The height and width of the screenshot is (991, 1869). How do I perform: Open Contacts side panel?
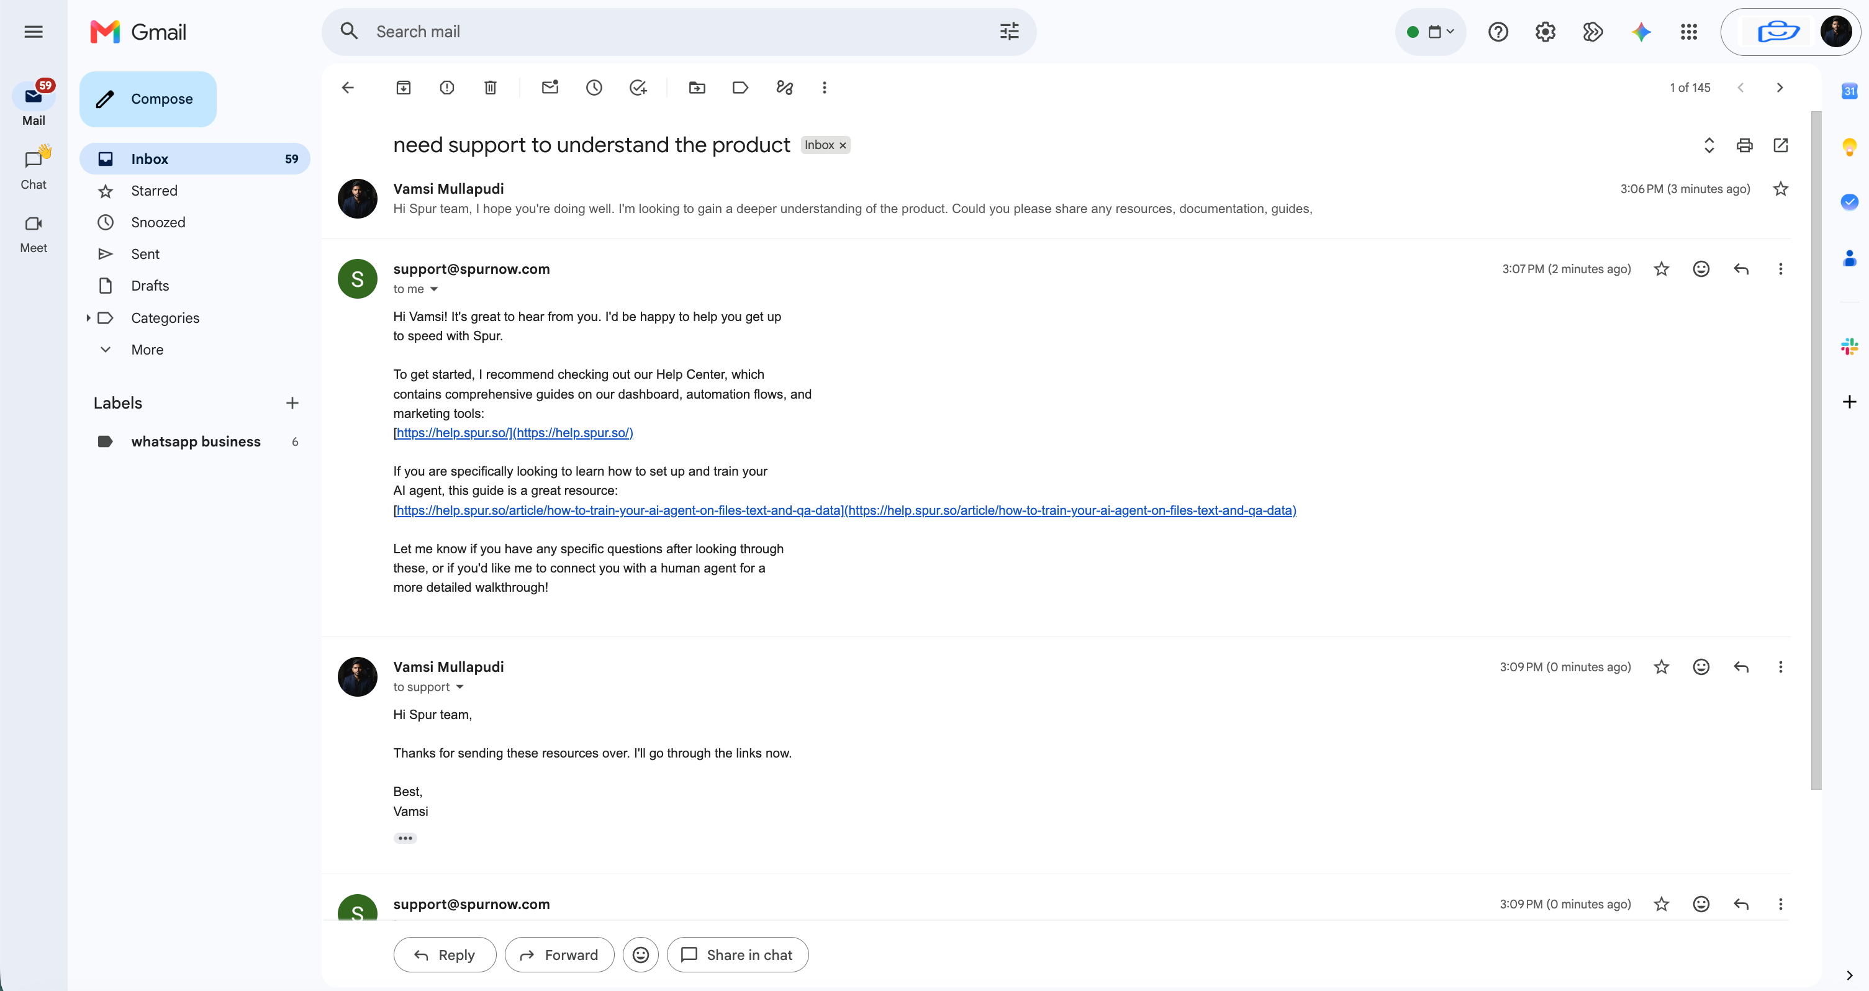coord(1849,258)
